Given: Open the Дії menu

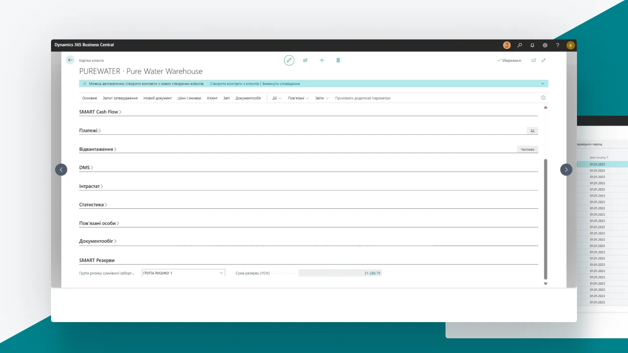Looking at the screenshot, I should (x=277, y=98).
